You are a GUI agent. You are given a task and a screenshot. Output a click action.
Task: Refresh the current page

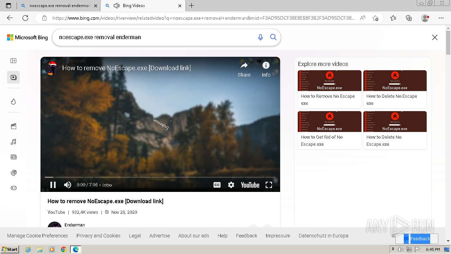click(x=25, y=18)
